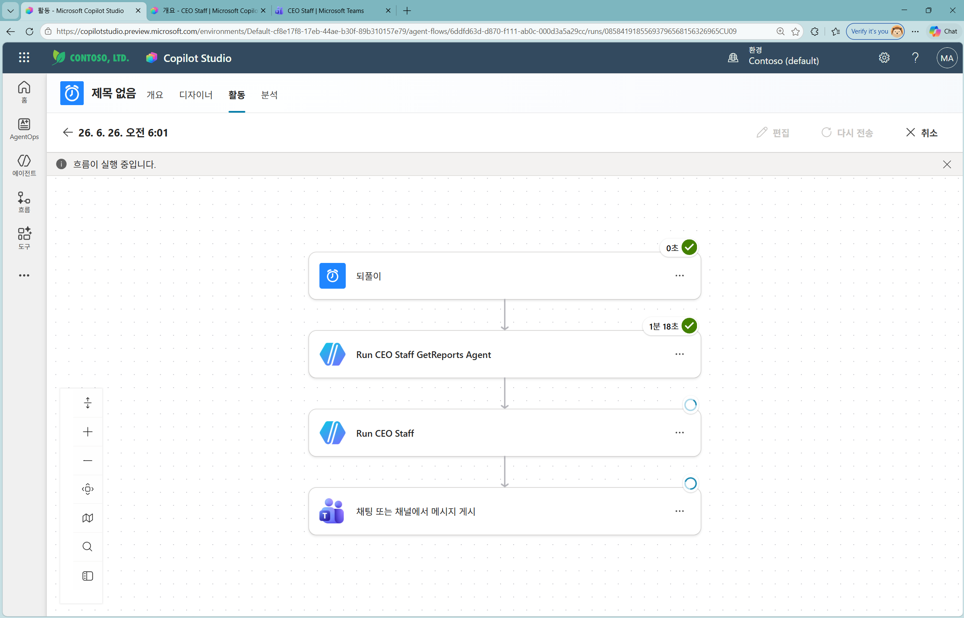The image size is (964, 618).
Task: Click the Teams message action icon
Action: click(x=332, y=511)
